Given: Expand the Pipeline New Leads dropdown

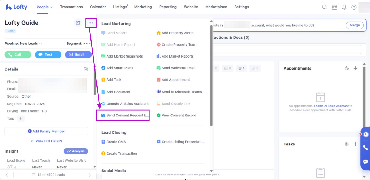Looking at the screenshot, I should tap(23, 43).
